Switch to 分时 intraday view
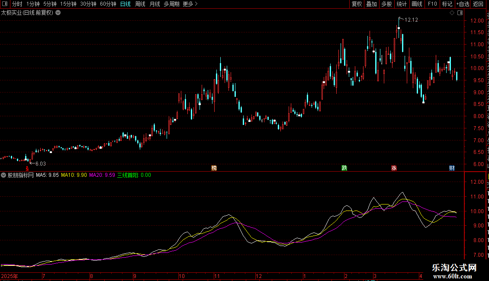The image size is (489, 281). 17,4
